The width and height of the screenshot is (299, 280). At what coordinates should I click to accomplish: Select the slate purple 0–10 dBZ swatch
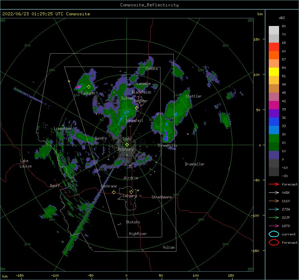pos(274,155)
